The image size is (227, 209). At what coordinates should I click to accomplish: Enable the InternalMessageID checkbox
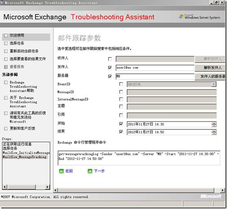pyautogui.click(x=121, y=99)
